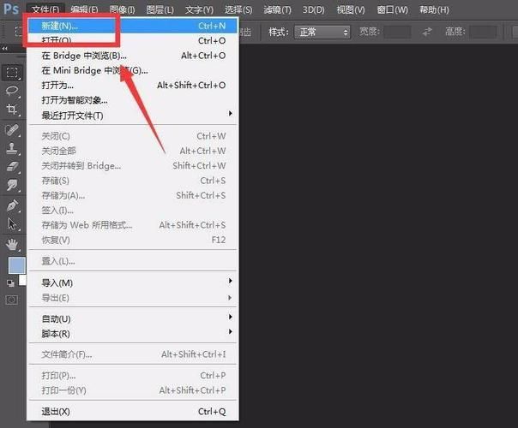518x428 pixels.
Task: Click 存储(S) menu entry
Action: click(x=133, y=181)
